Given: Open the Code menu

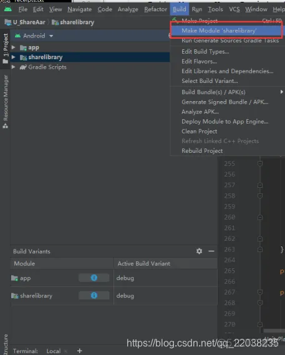Looking at the screenshot, I should [x=105, y=9].
